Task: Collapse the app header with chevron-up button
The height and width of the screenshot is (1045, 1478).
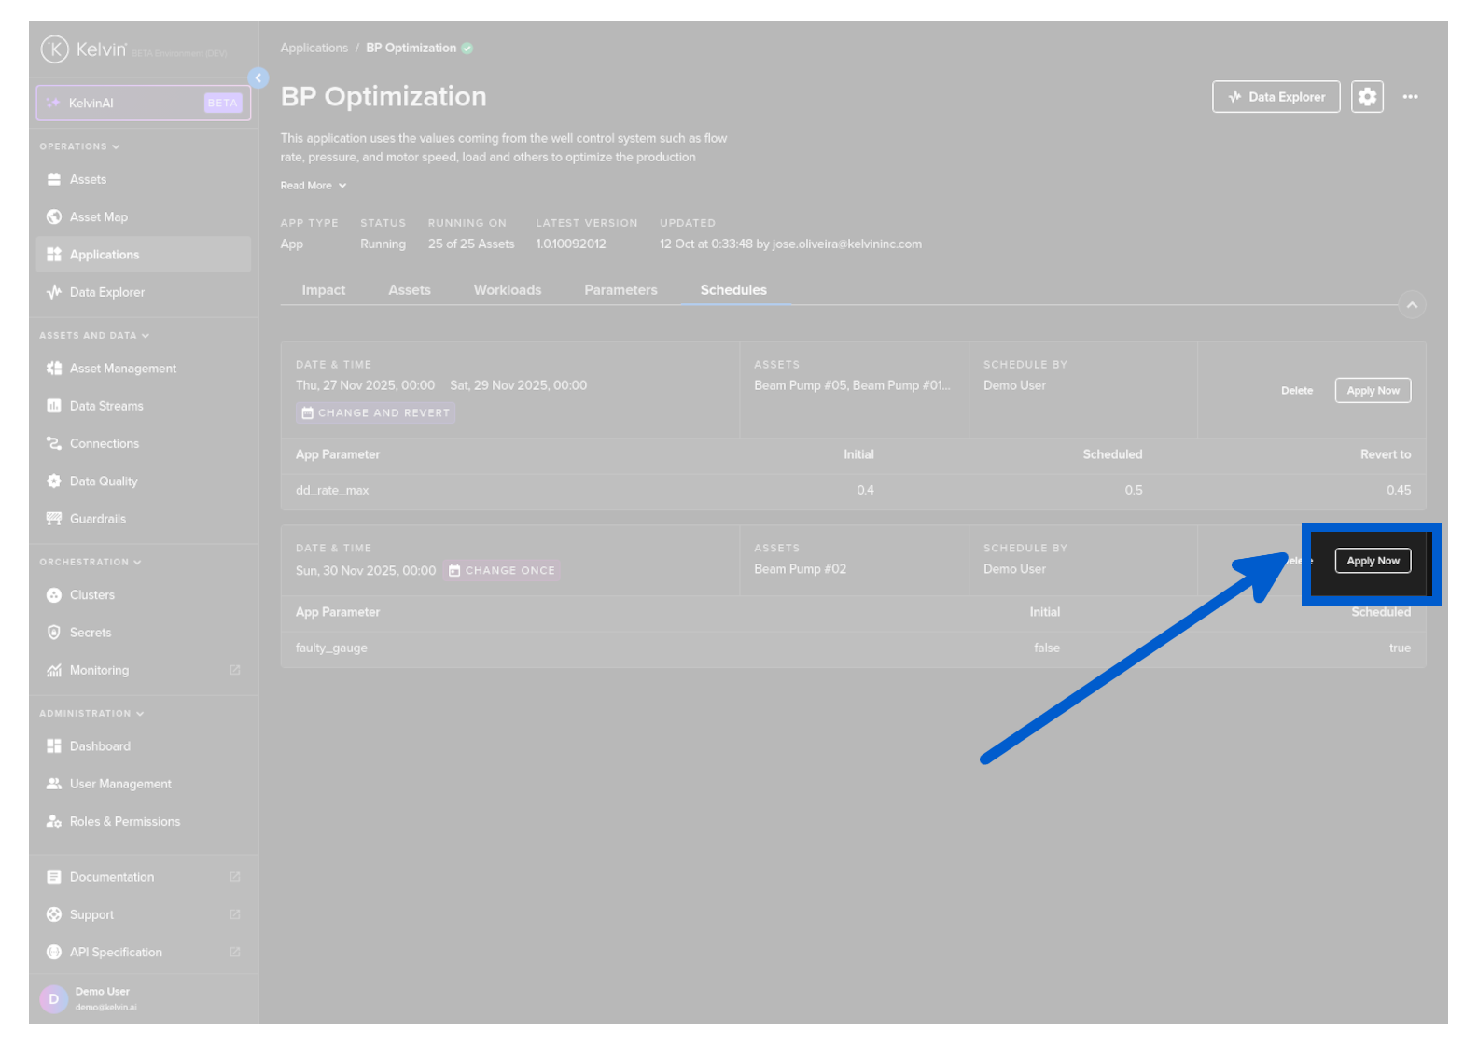Action: [x=1412, y=305]
